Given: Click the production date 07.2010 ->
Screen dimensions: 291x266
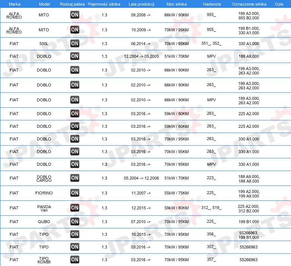Looking at the screenshot, I should click(141, 222).
